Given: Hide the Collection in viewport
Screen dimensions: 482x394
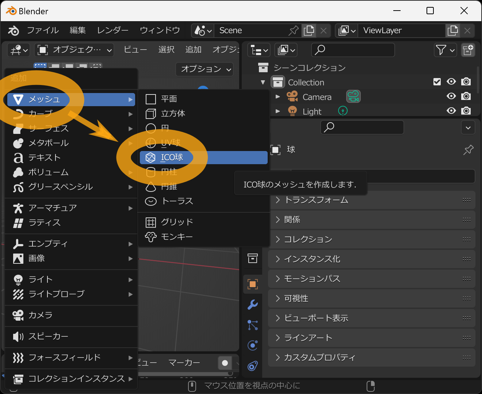Looking at the screenshot, I should pyautogui.click(x=451, y=82).
